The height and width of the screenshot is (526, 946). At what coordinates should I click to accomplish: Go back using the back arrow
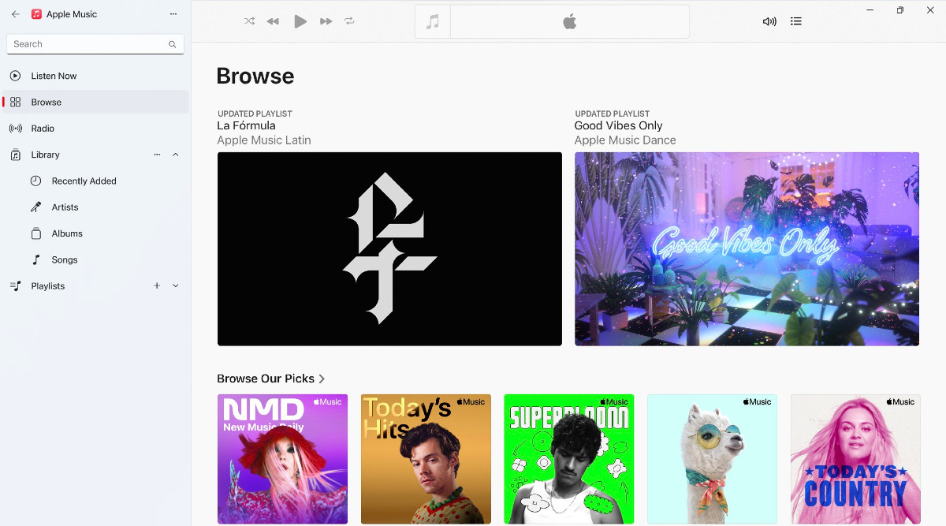pyautogui.click(x=14, y=13)
